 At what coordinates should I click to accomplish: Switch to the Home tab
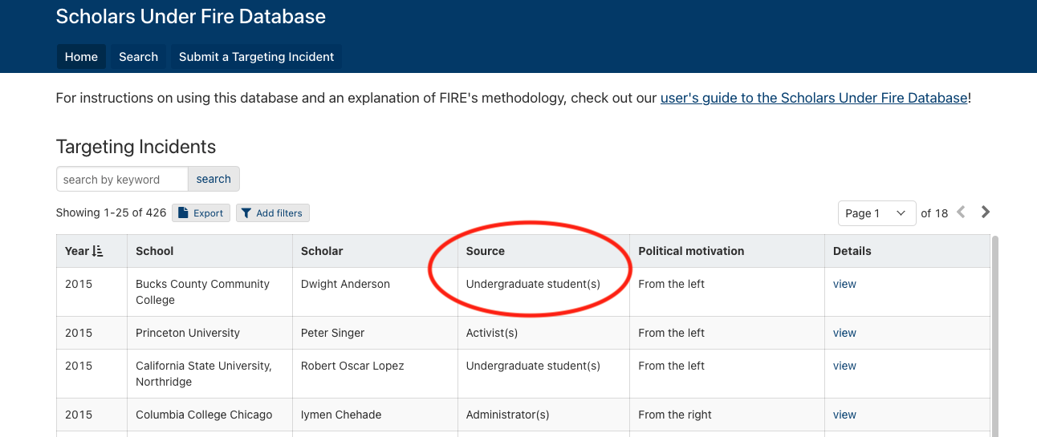81,57
